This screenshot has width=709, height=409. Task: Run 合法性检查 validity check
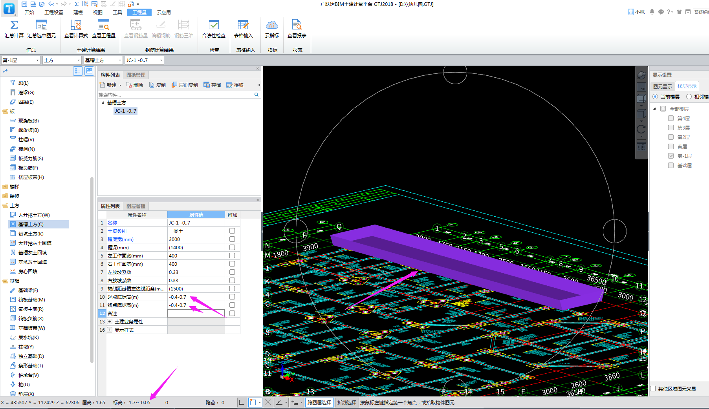[x=214, y=29]
